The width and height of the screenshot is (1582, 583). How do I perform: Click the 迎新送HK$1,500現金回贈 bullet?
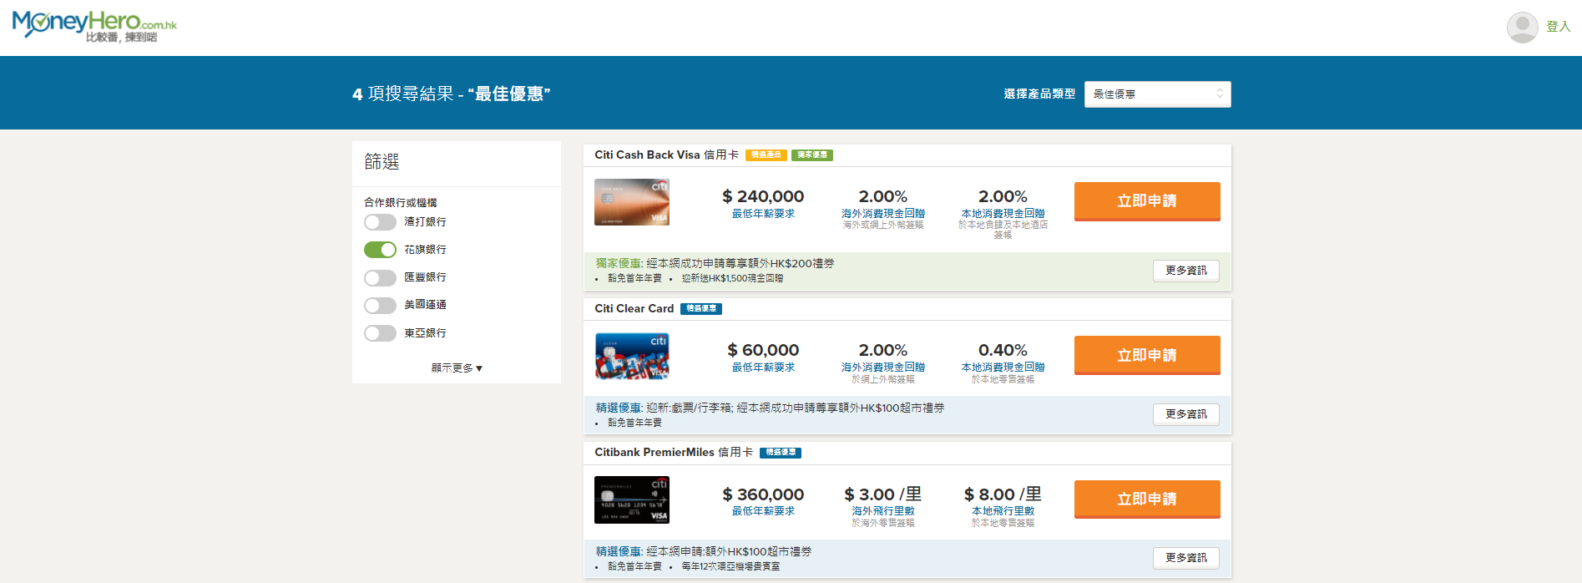(x=732, y=279)
